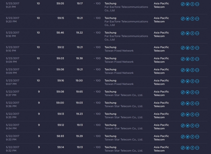Image resolution: width=211 pixels, height=154 pixels.
Task: Copy link for 19.38 upload result
Action: (183, 59)
